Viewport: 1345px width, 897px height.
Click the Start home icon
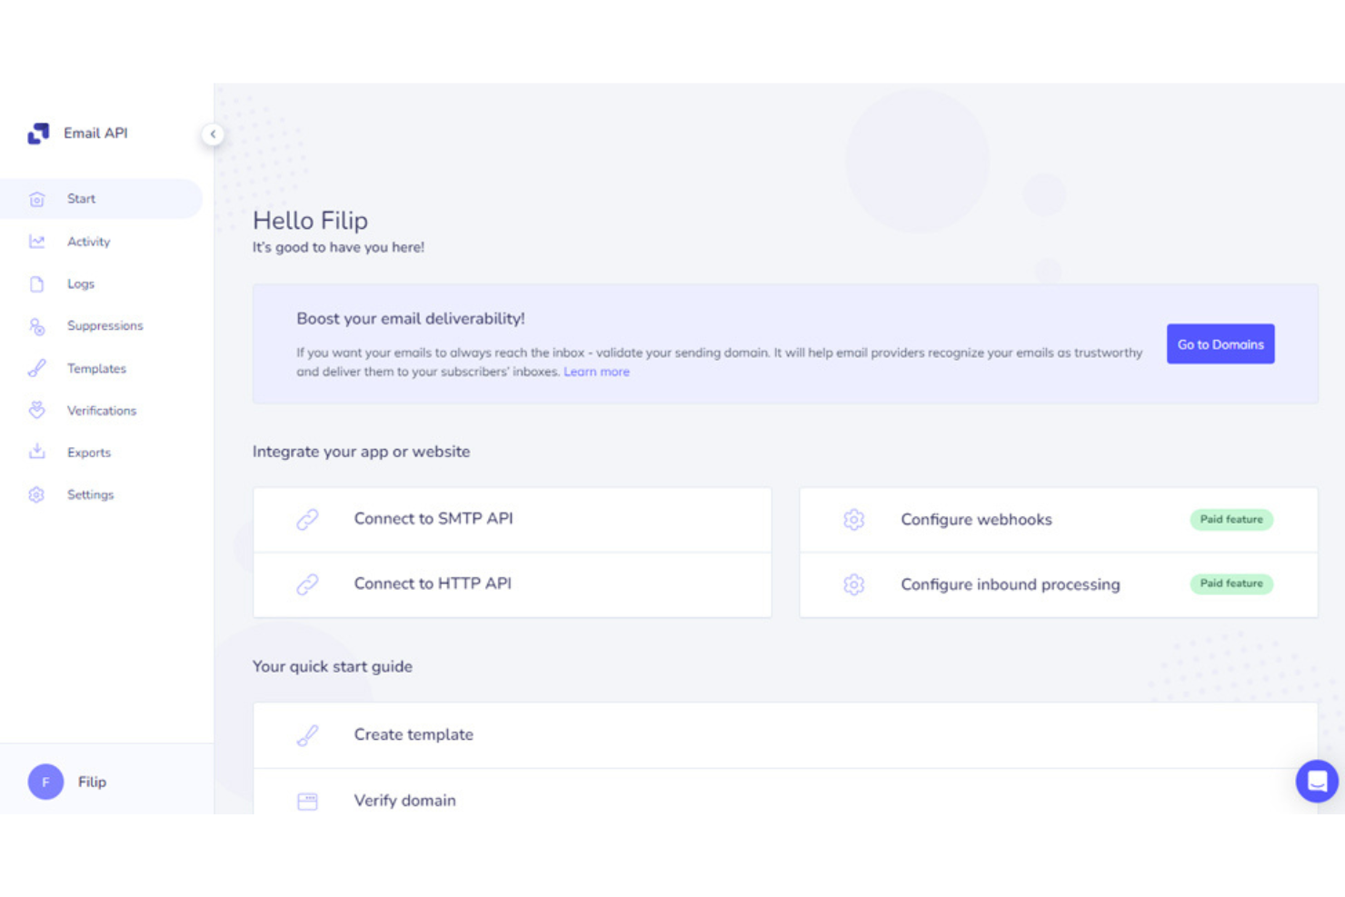36,198
